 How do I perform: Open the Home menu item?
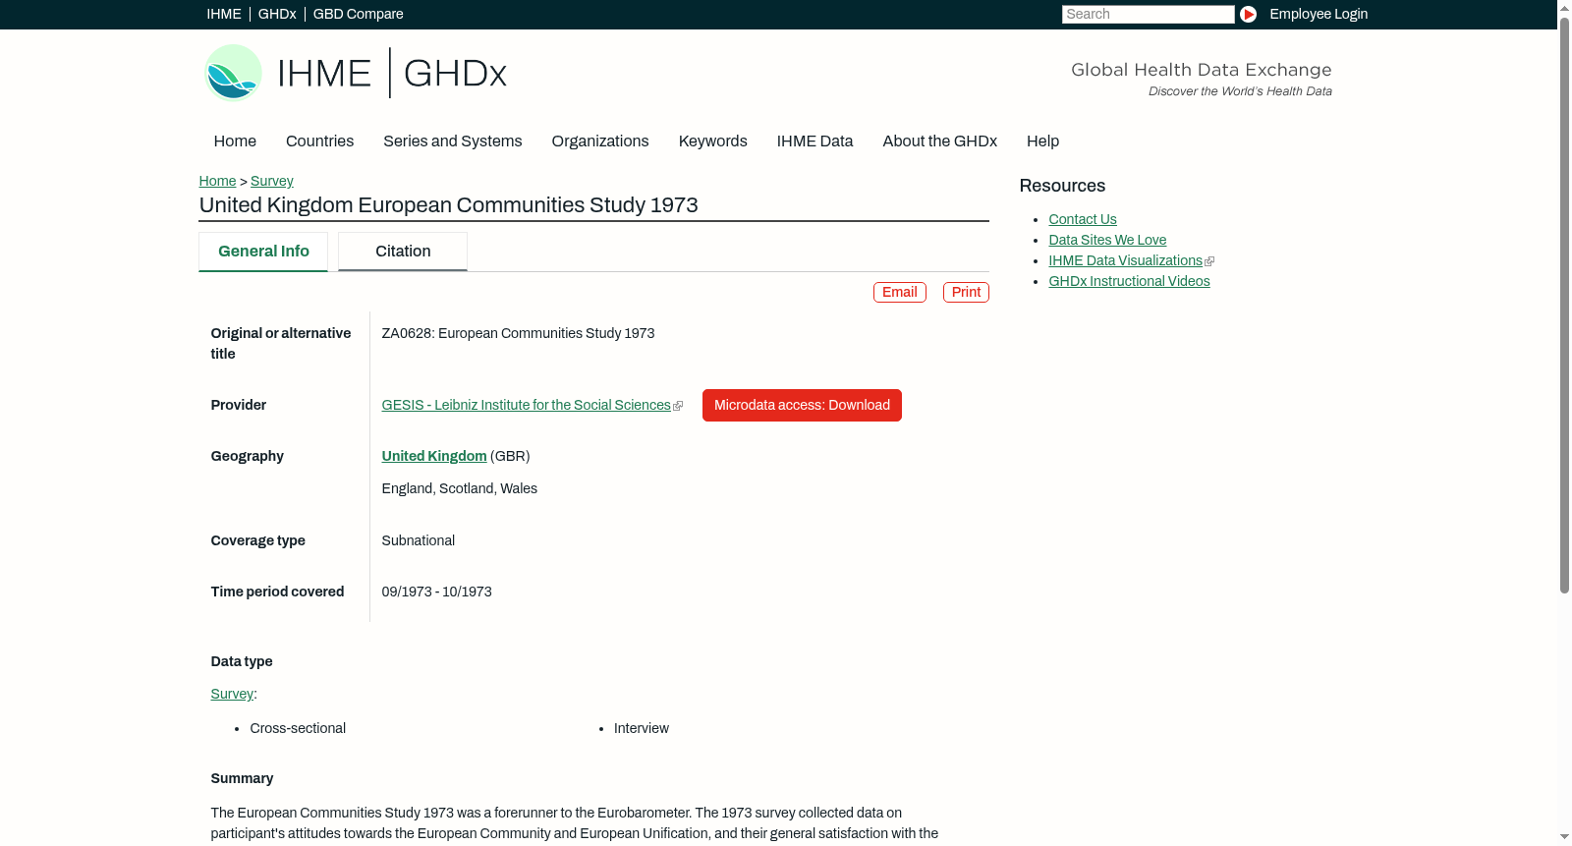click(x=235, y=141)
